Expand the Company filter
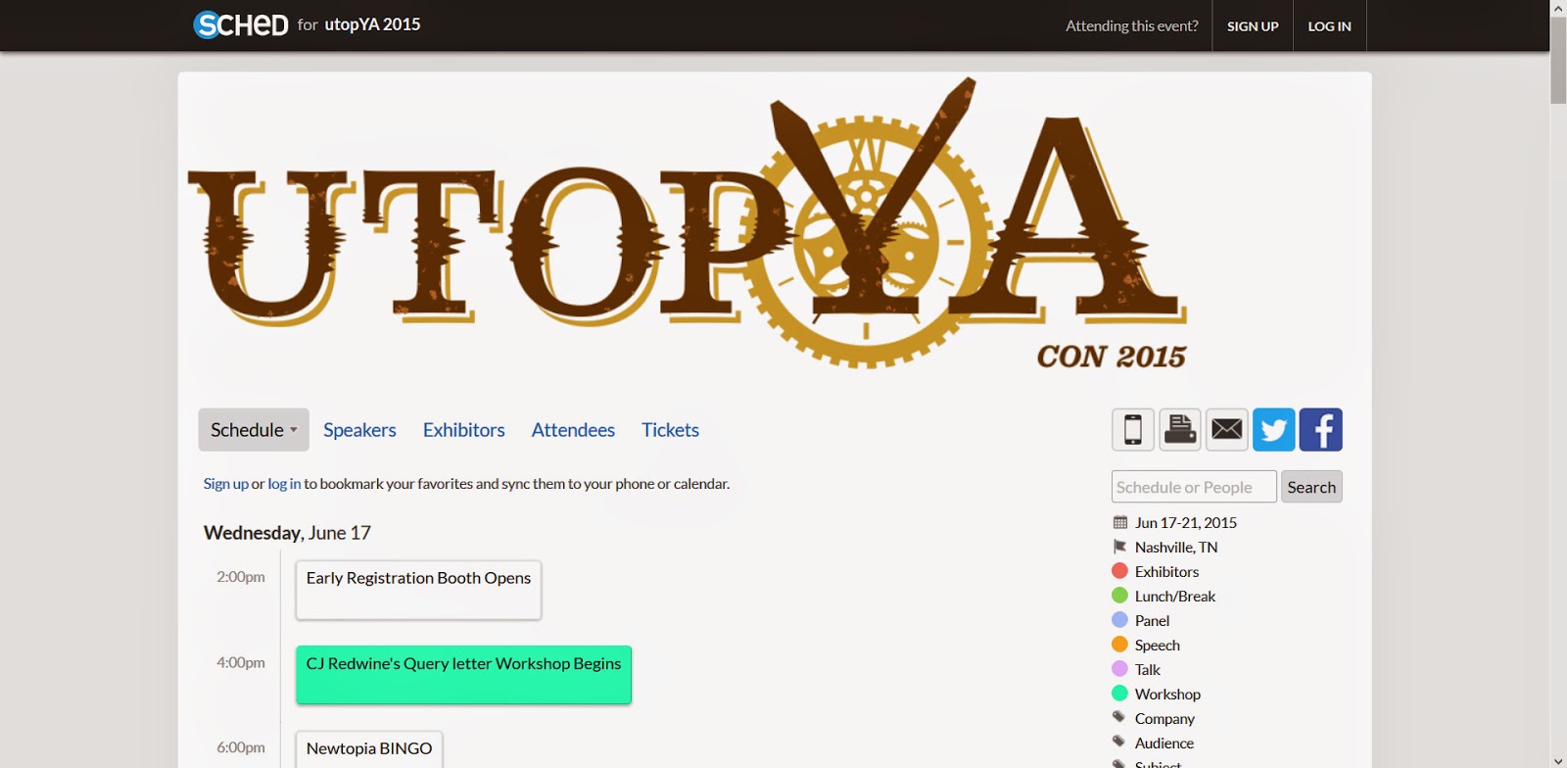This screenshot has height=768, width=1567. pos(1164,718)
